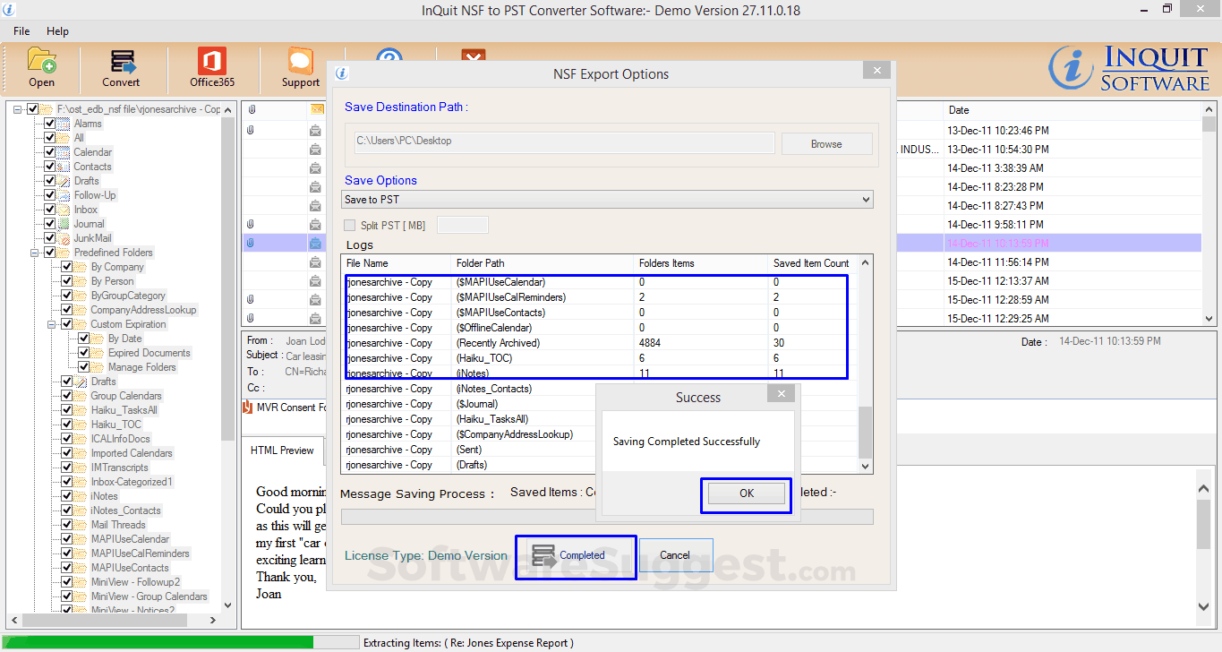The height and width of the screenshot is (652, 1222).
Task: Click the InQuit app icon in the title bar
Action: tap(9, 10)
